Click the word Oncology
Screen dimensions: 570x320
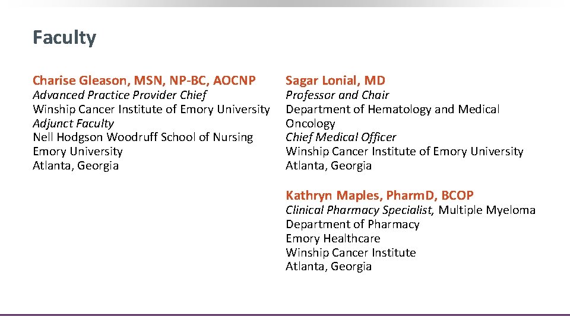click(311, 123)
